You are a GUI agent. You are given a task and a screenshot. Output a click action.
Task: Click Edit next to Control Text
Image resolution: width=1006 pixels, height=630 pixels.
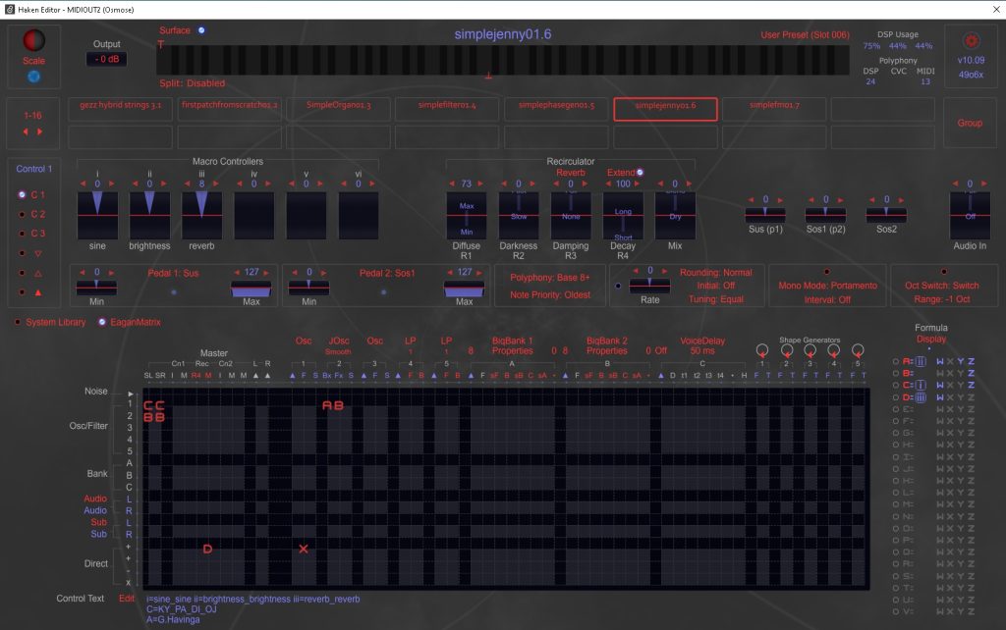127,599
